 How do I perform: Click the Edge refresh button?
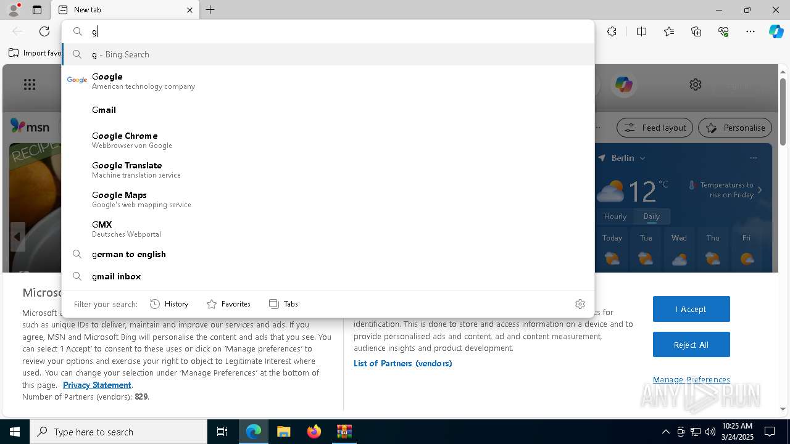[44, 31]
